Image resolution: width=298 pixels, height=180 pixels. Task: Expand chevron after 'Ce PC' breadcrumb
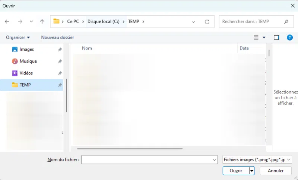click(83, 22)
